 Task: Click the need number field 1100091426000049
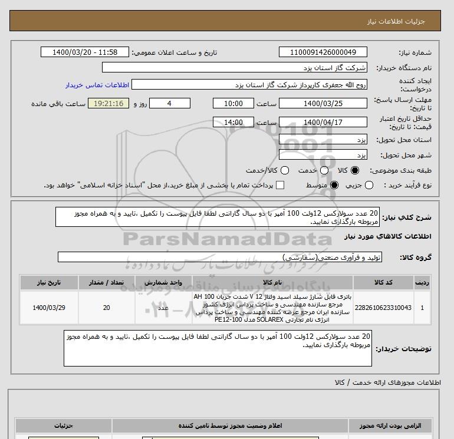pos(323,52)
